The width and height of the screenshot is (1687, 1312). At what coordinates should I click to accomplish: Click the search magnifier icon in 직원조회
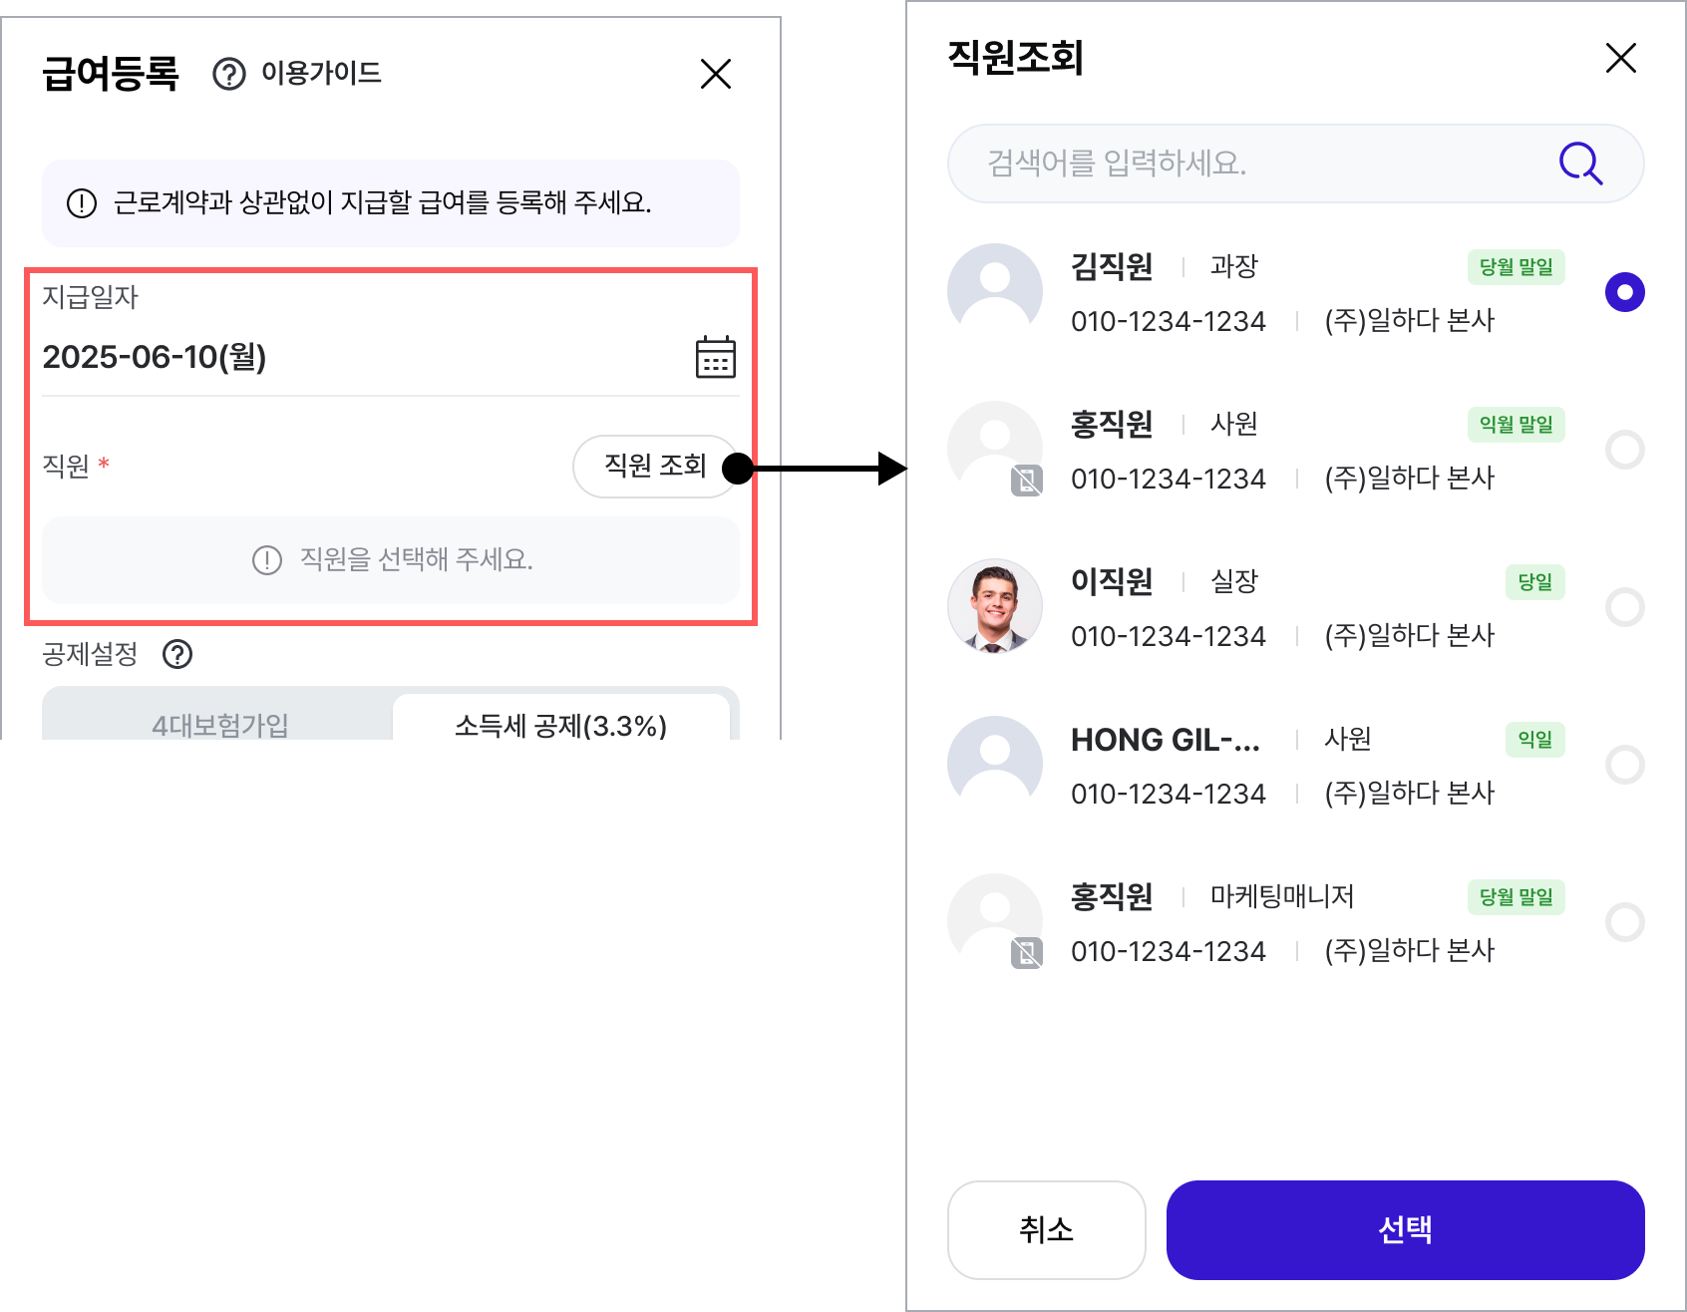point(1580,164)
